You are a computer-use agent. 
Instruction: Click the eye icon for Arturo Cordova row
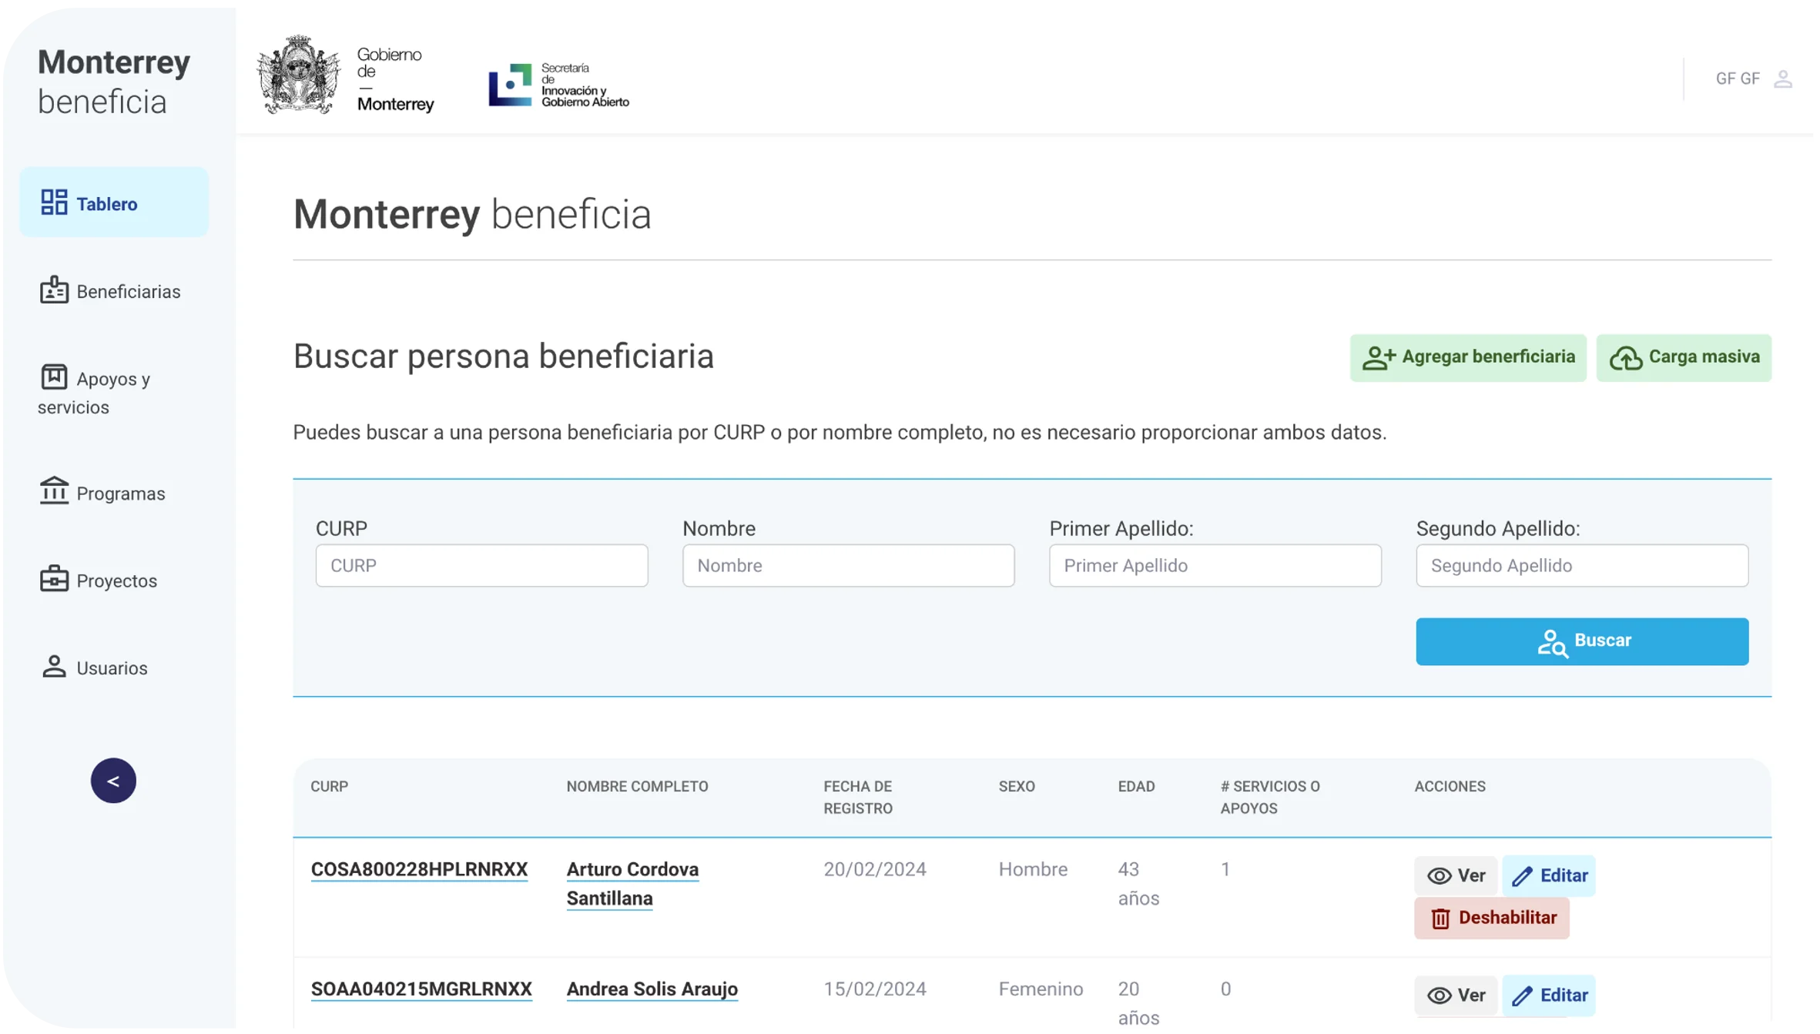1440,877
